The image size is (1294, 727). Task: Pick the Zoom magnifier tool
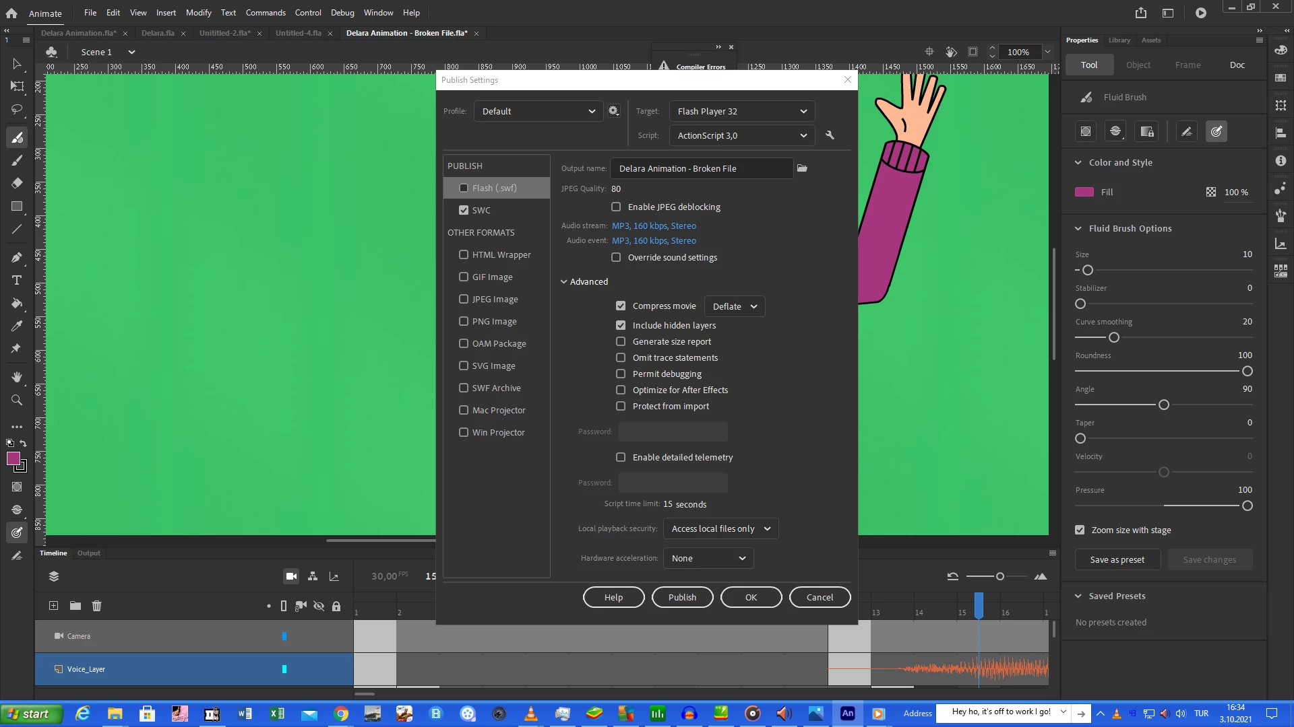click(17, 400)
